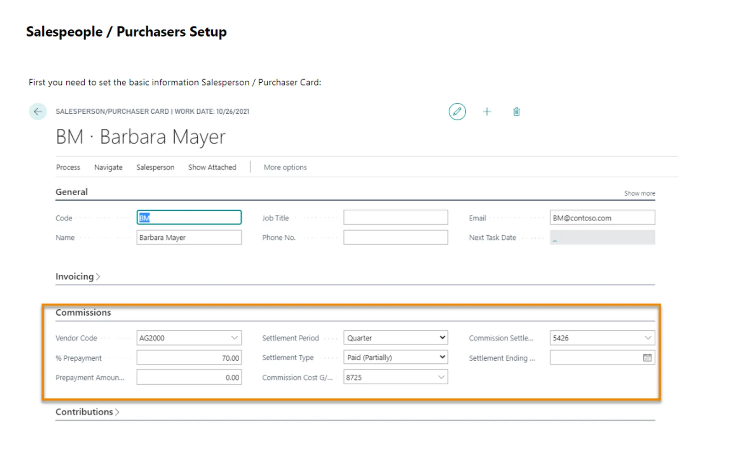
Task: Click Show more in General section
Action: [640, 193]
